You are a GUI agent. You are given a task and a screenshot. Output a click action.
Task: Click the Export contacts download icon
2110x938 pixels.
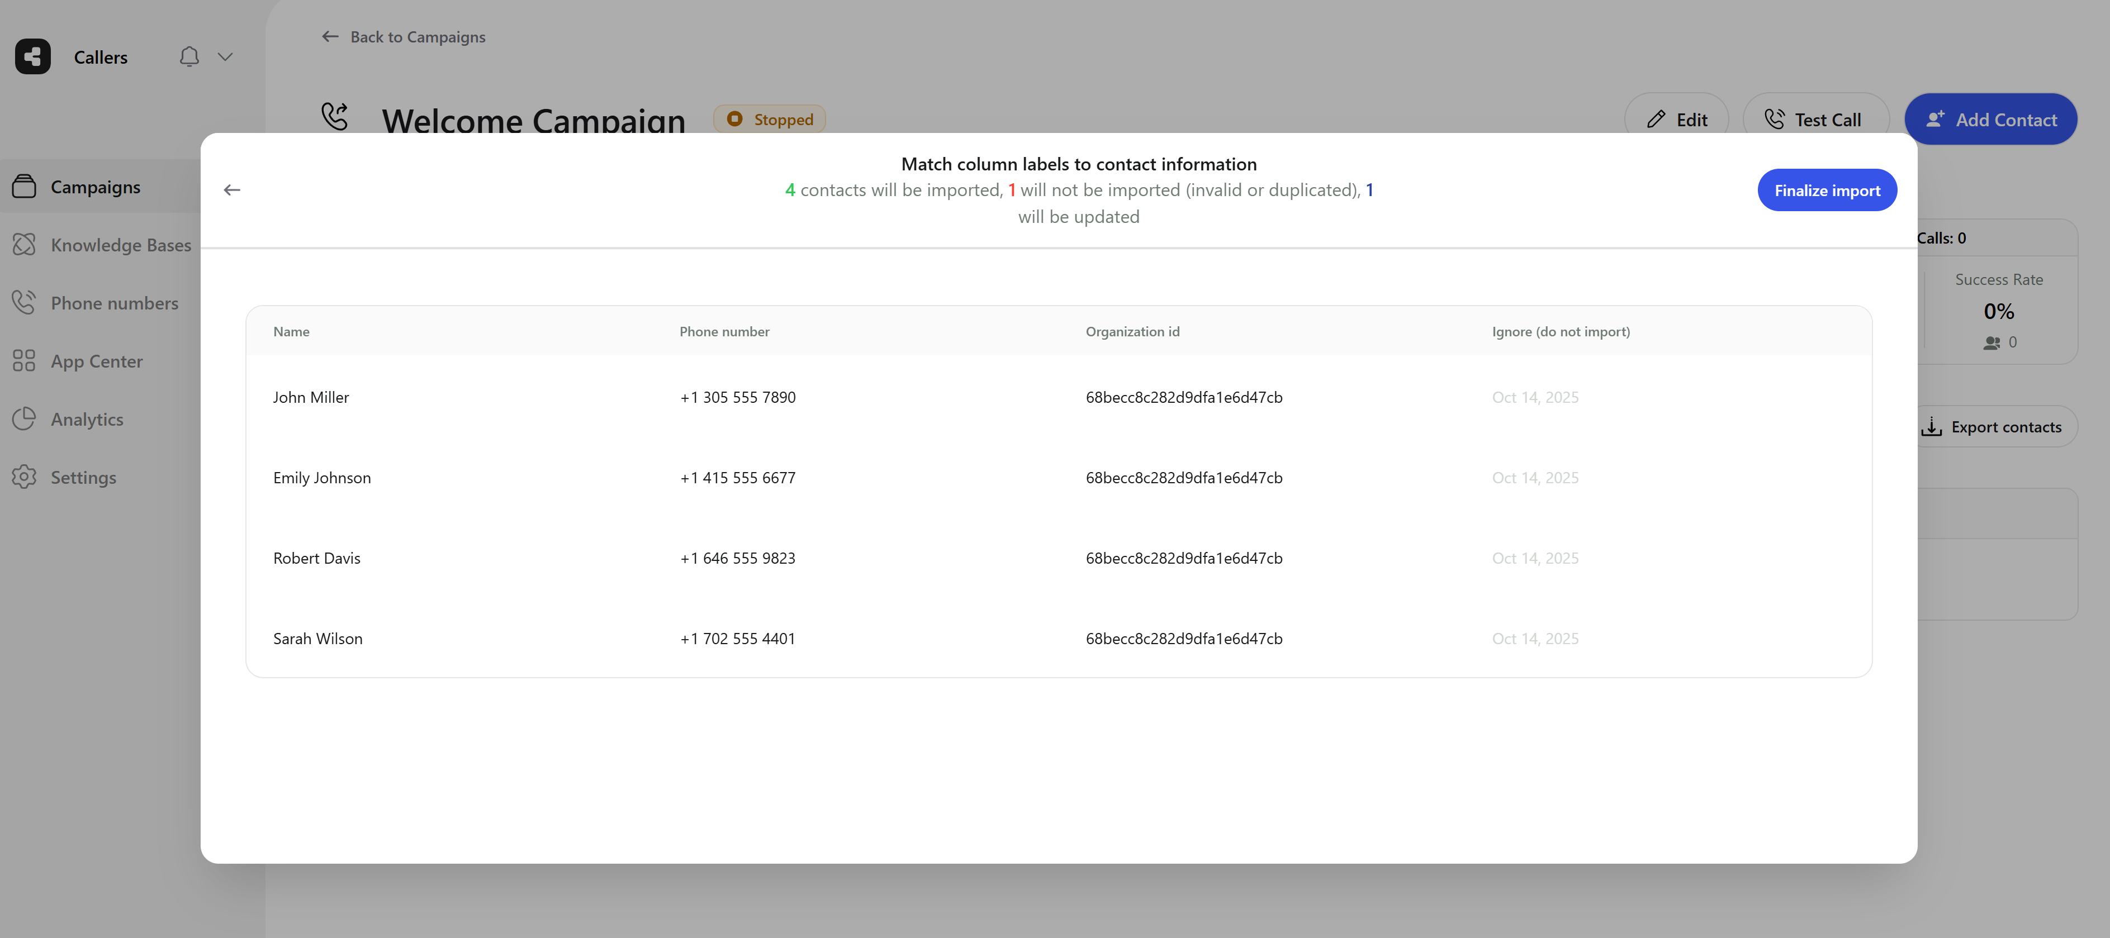(1932, 426)
